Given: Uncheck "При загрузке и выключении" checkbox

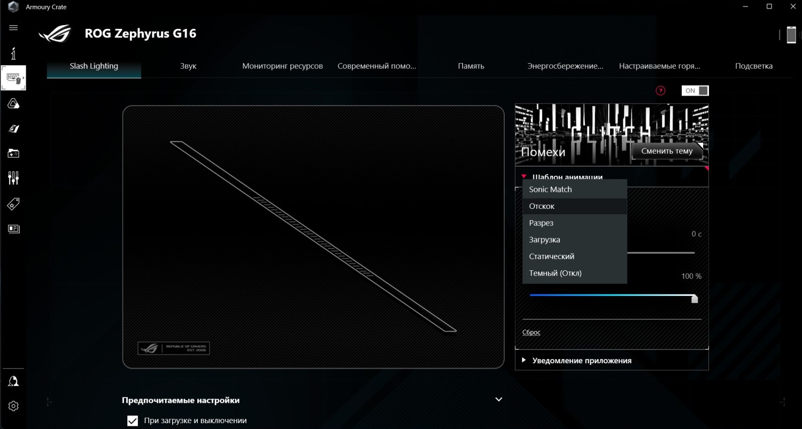Looking at the screenshot, I should coord(133,421).
